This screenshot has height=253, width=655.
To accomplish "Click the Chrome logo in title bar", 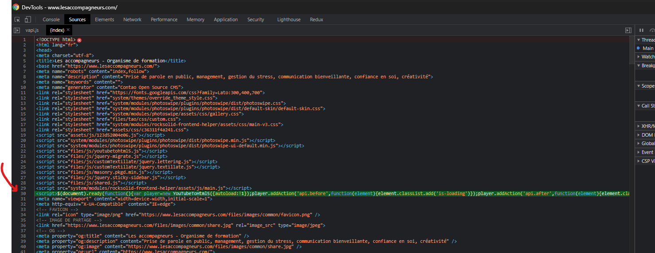I will (x=16, y=8).
